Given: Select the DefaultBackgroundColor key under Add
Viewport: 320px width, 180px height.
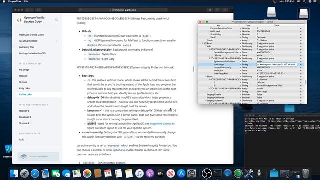Looking at the screenshot, I should (x=226, y=52).
